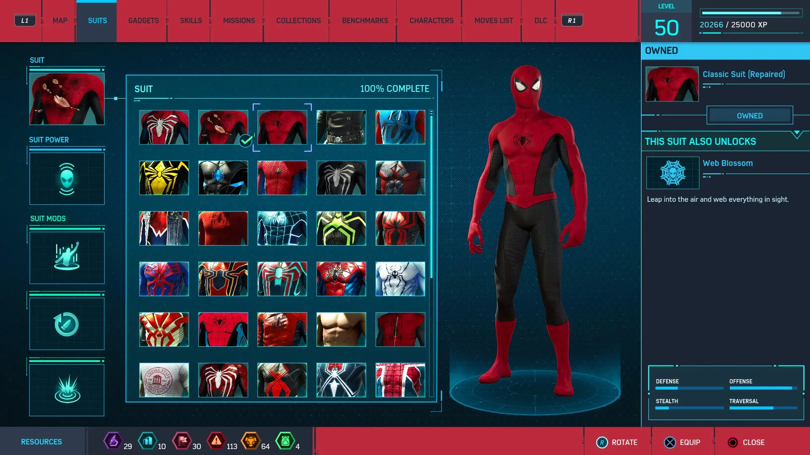Open the Skills tab

pos(191,21)
